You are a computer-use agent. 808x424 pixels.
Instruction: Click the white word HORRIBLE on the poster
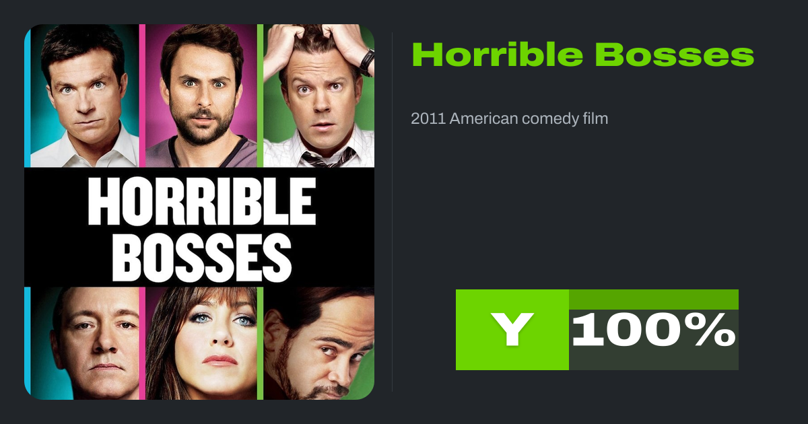pos(201,202)
